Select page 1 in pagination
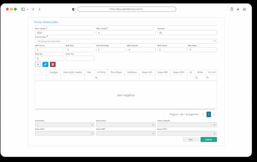This screenshot has height=162, width=257. (x=208, y=114)
